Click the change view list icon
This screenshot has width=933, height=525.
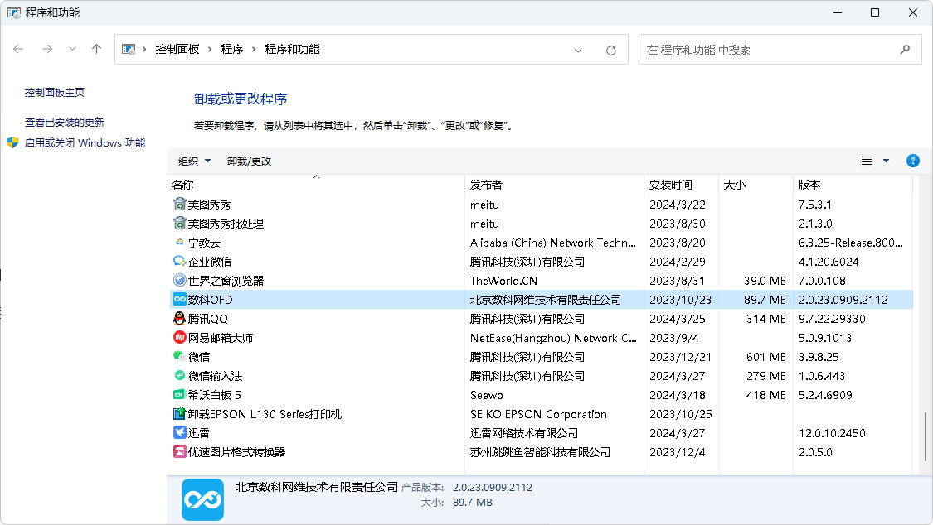tap(867, 161)
